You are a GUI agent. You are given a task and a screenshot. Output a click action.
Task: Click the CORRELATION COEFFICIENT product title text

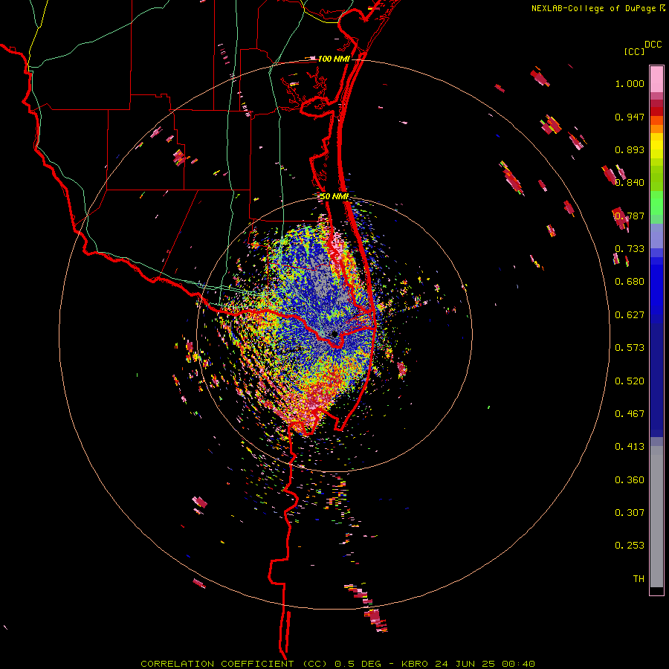217,664
